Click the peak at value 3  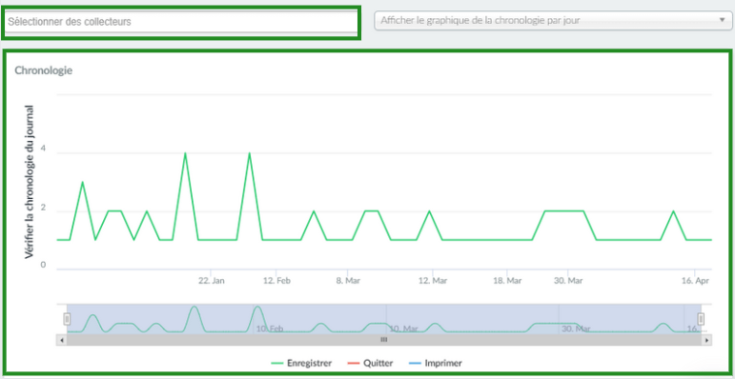point(83,182)
